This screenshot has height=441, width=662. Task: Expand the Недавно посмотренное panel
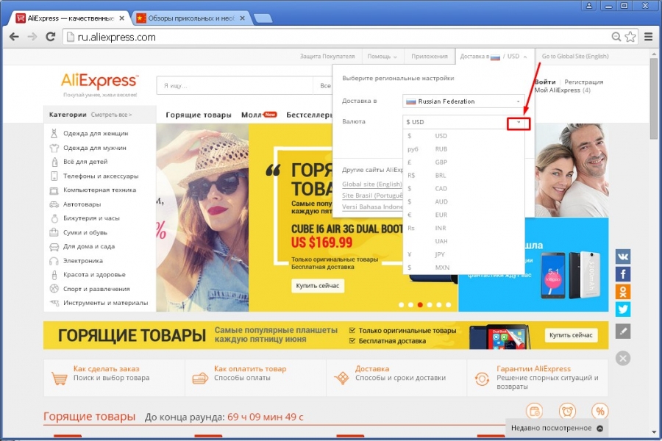coord(557,428)
